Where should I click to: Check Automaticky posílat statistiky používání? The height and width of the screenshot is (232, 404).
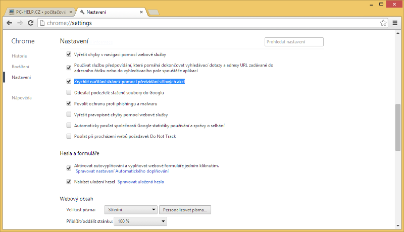click(x=69, y=125)
